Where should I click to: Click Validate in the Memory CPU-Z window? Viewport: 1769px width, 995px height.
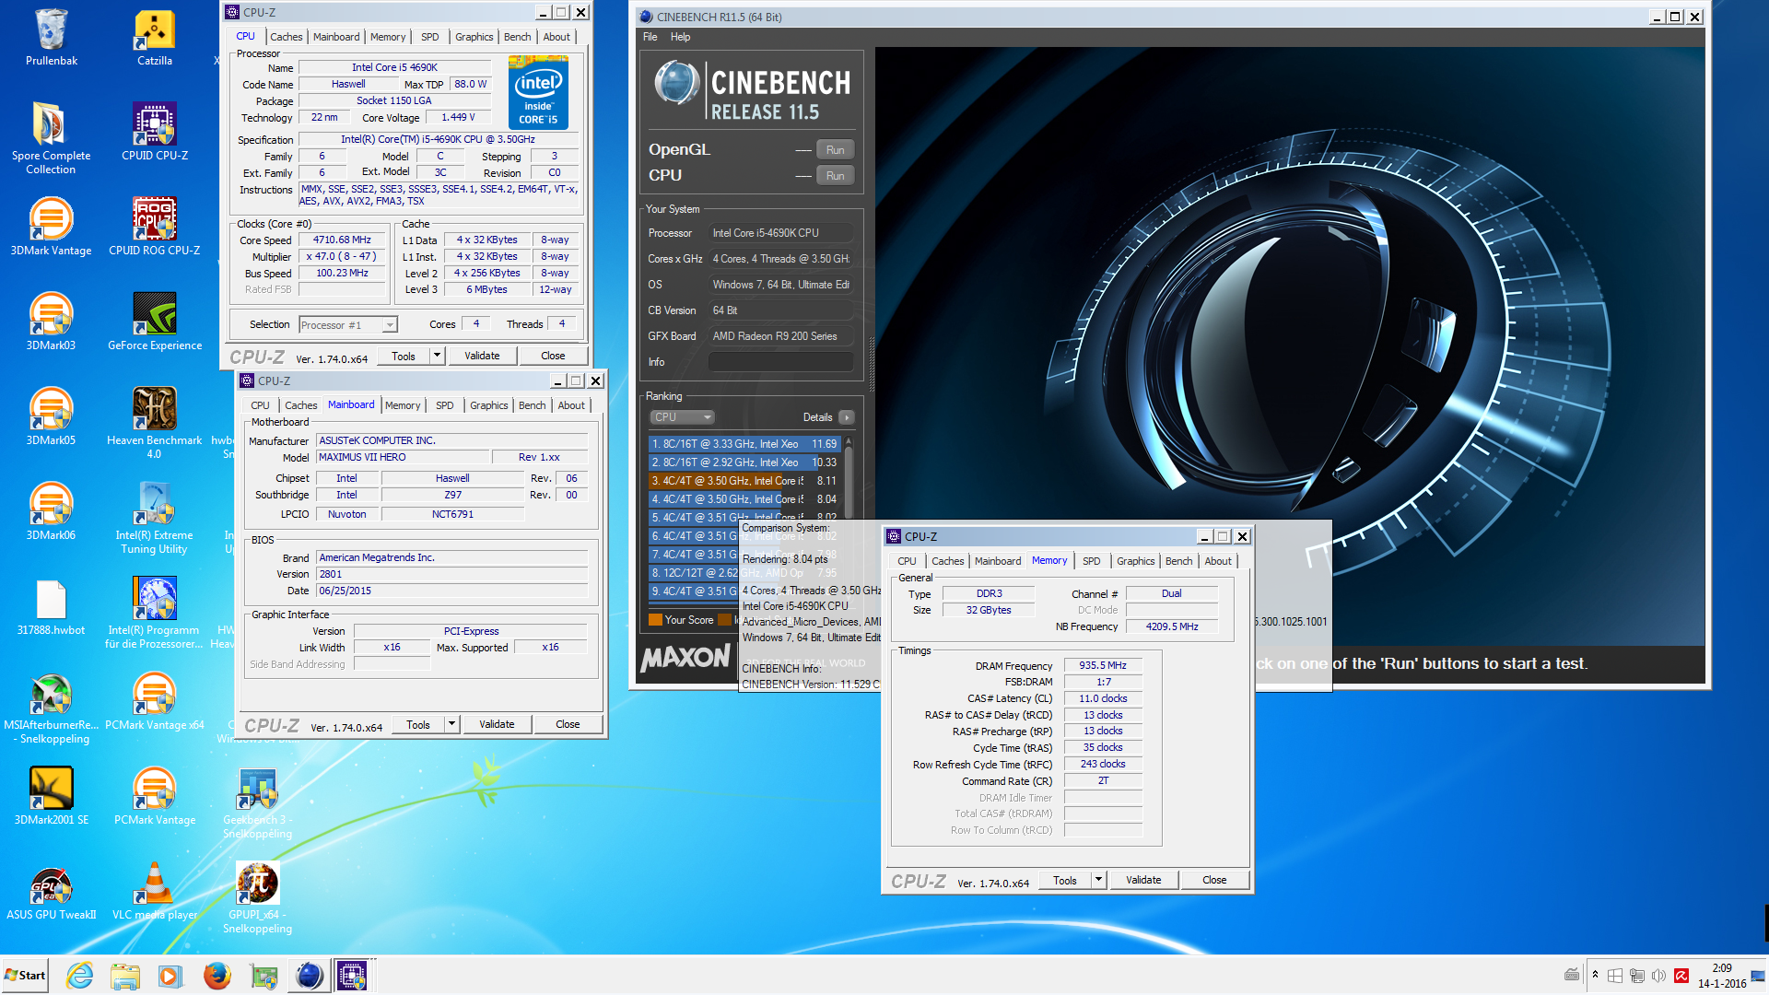click(x=1143, y=880)
